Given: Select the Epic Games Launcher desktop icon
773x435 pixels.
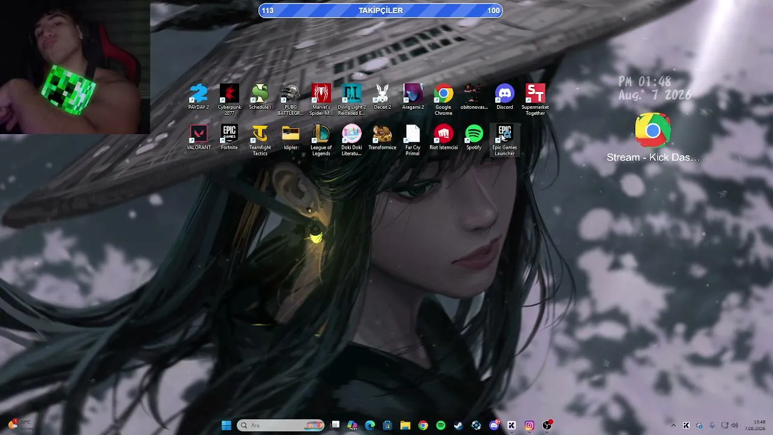Looking at the screenshot, I should pos(505,140).
